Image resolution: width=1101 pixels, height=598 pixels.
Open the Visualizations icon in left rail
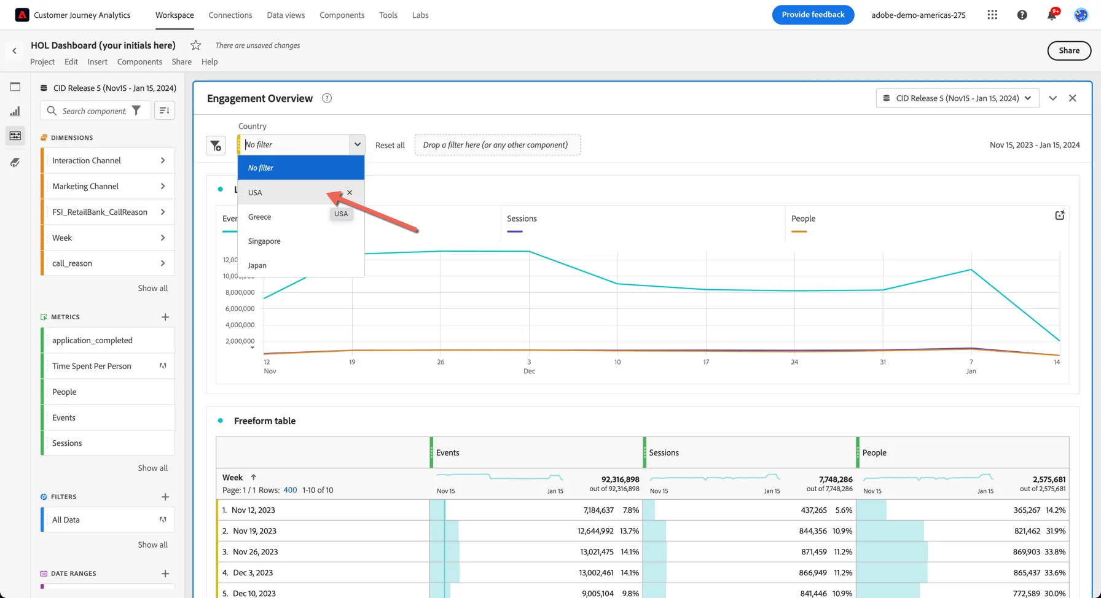pos(15,111)
